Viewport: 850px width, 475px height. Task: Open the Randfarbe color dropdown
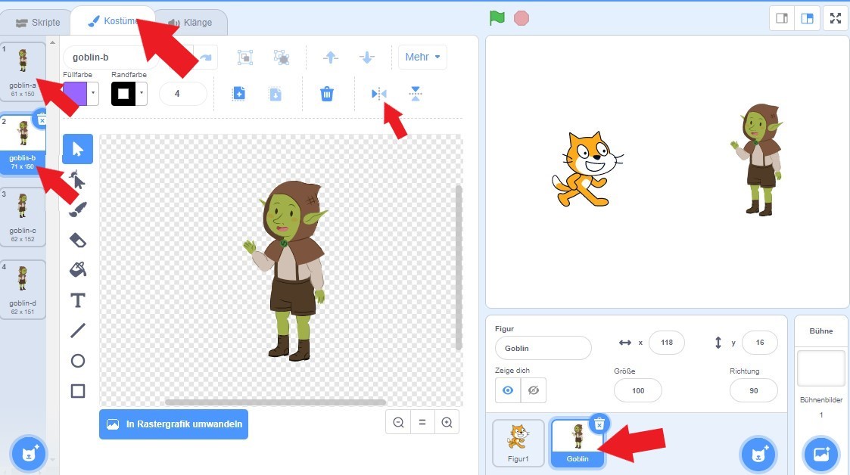[142, 94]
